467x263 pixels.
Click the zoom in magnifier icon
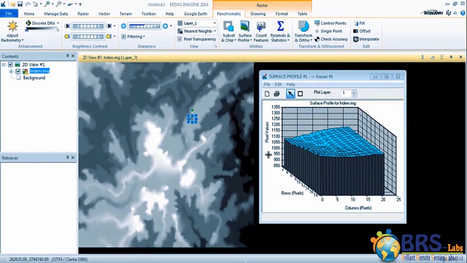[x=47, y=4]
